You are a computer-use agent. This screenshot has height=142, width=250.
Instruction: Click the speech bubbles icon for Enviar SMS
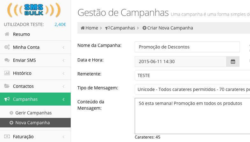(7, 60)
